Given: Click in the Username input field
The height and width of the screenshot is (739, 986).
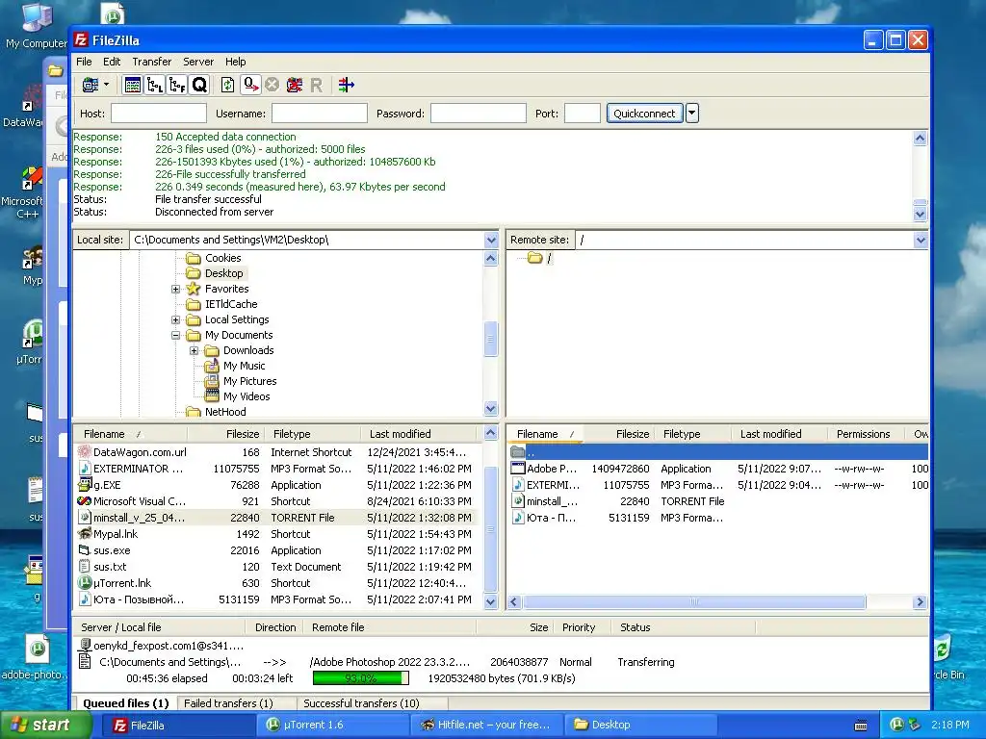Looking at the screenshot, I should pos(320,114).
